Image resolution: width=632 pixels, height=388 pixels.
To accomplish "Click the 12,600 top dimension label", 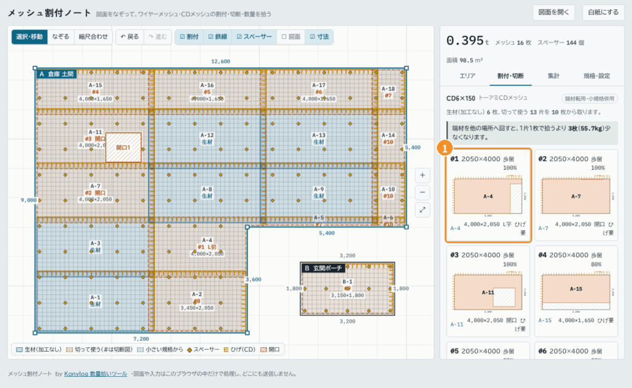I will pos(220,61).
